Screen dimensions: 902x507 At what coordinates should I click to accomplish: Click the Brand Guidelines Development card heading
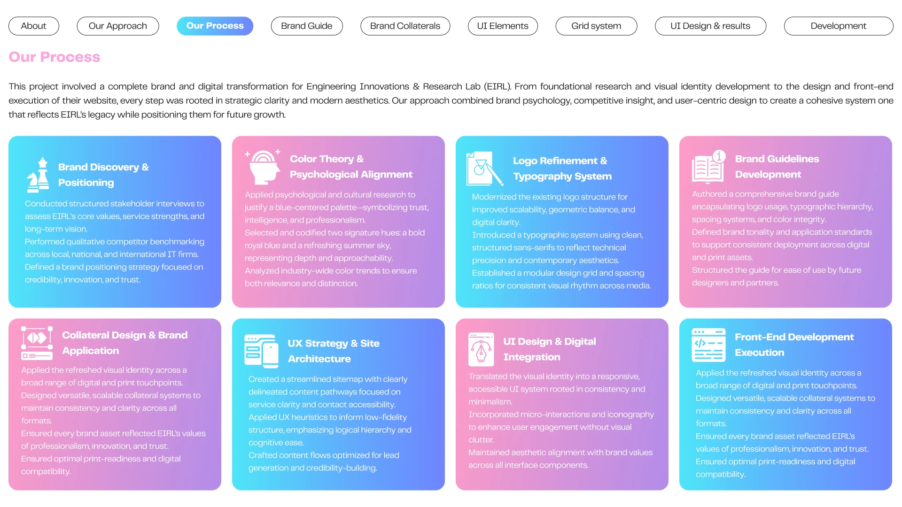click(777, 167)
